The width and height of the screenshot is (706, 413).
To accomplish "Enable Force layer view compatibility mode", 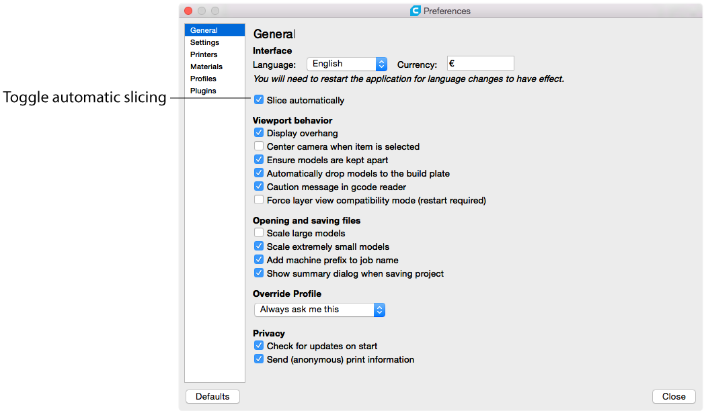I will [258, 199].
